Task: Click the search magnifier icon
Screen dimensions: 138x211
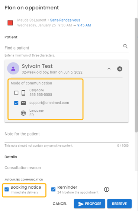Action: pyautogui.click(x=125, y=46)
